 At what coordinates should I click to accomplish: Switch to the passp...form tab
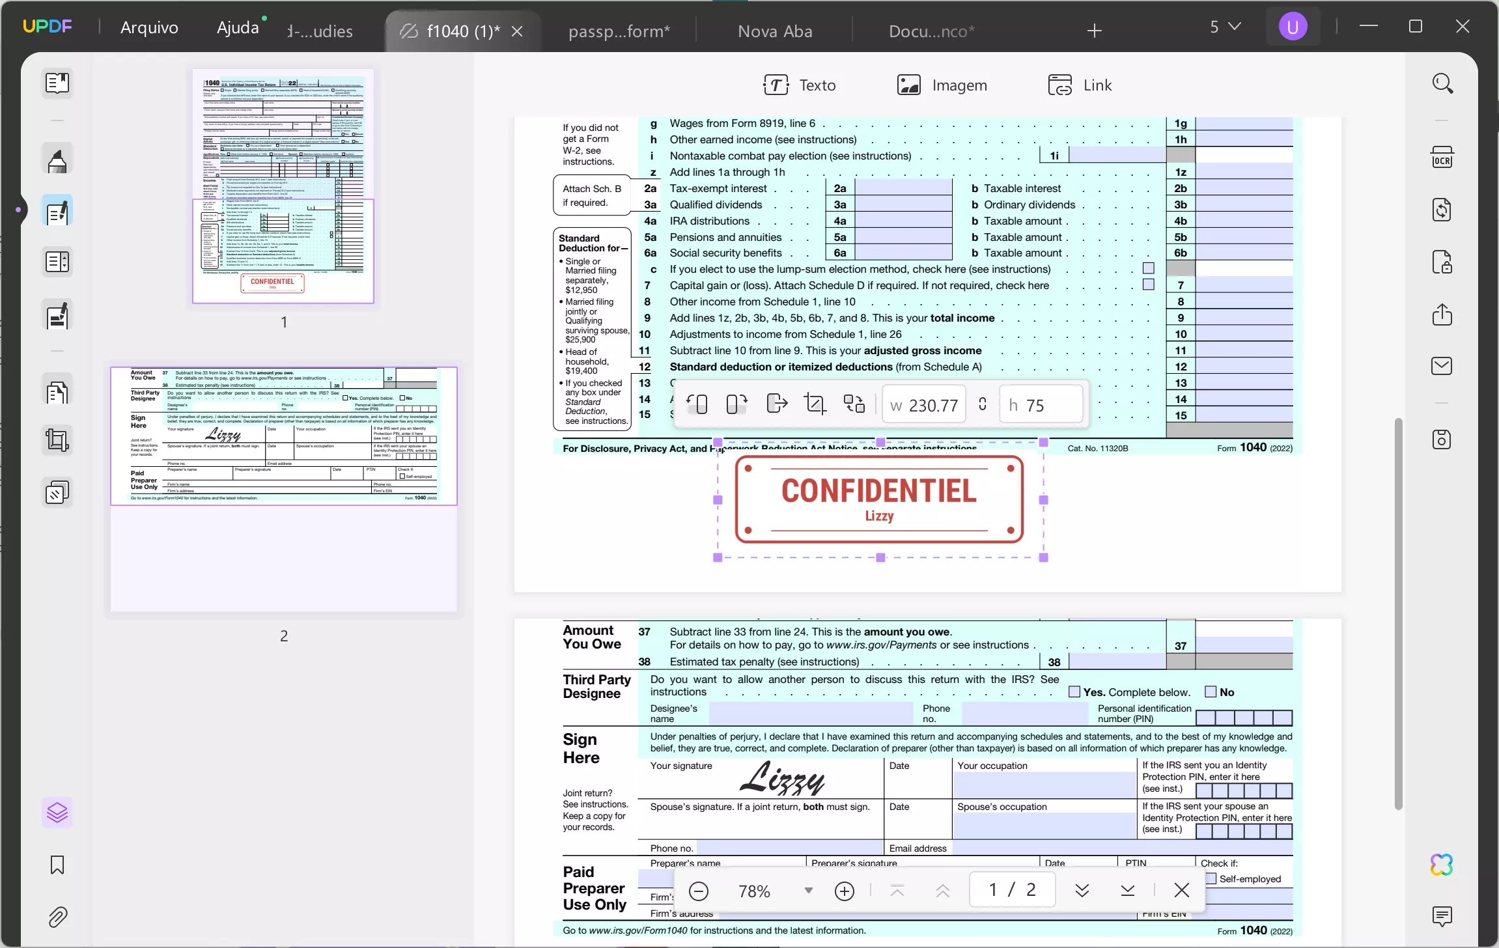pos(619,30)
